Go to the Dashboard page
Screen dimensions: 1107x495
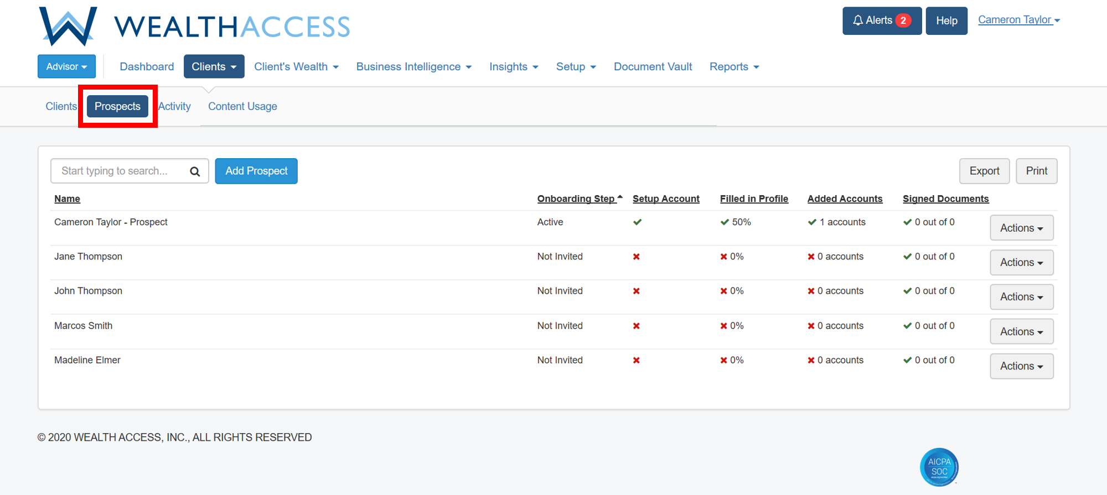tap(147, 66)
